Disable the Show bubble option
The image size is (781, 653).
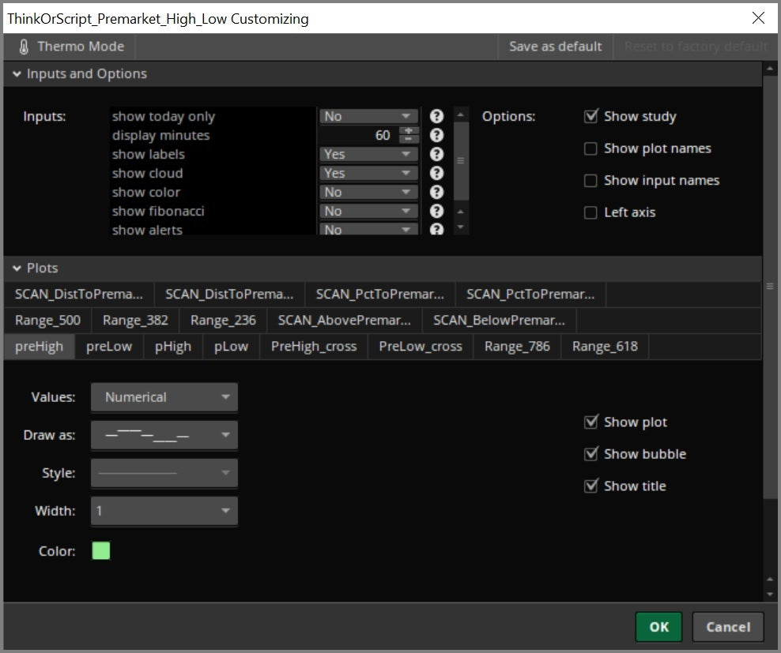(x=591, y=453)
